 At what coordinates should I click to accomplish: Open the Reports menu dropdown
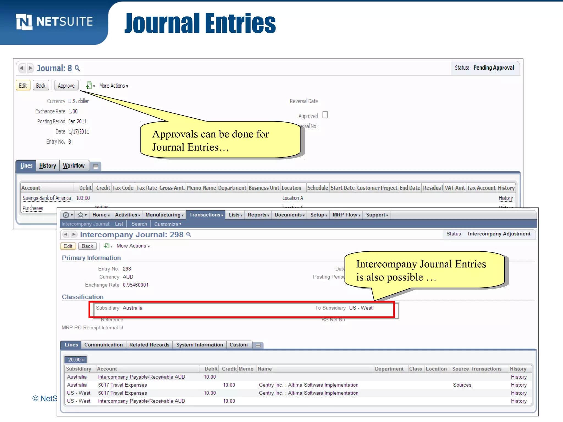258,215
